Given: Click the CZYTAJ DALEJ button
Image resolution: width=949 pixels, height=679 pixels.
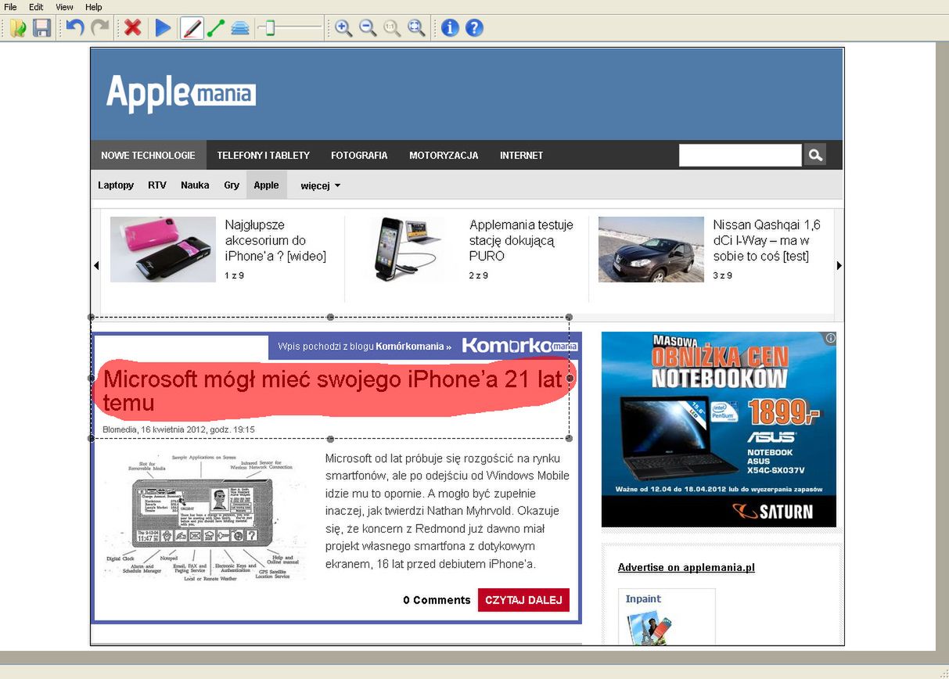Looking at the screenshot, I should coord(523,600).
